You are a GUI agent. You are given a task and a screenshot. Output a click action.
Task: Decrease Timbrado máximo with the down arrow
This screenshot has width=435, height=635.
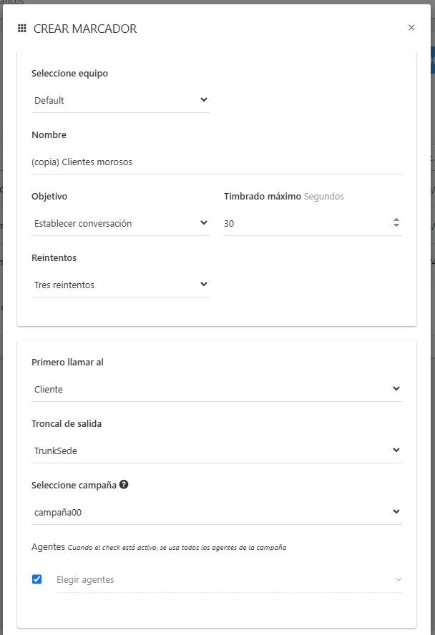pyautogui.click(x=396, y=225)
